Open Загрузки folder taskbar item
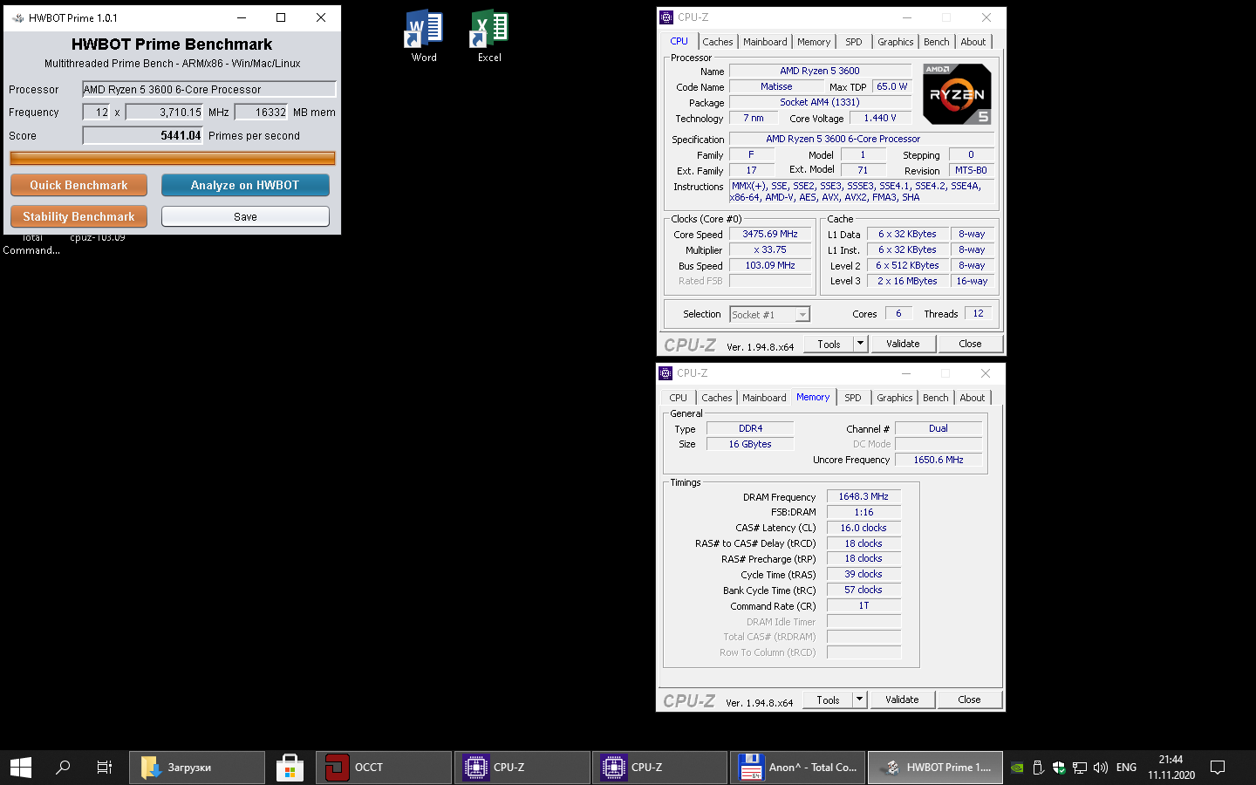Image resolution: width=1256 pixels, height=785 pixels. coord(197,768)
